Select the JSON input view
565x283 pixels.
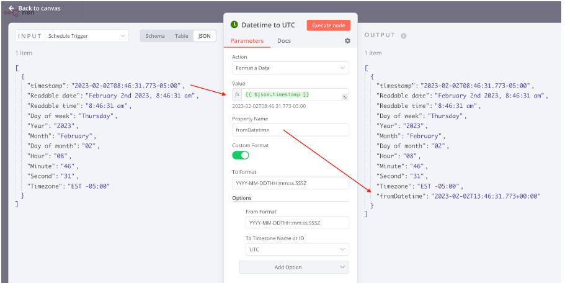[203, 36]
